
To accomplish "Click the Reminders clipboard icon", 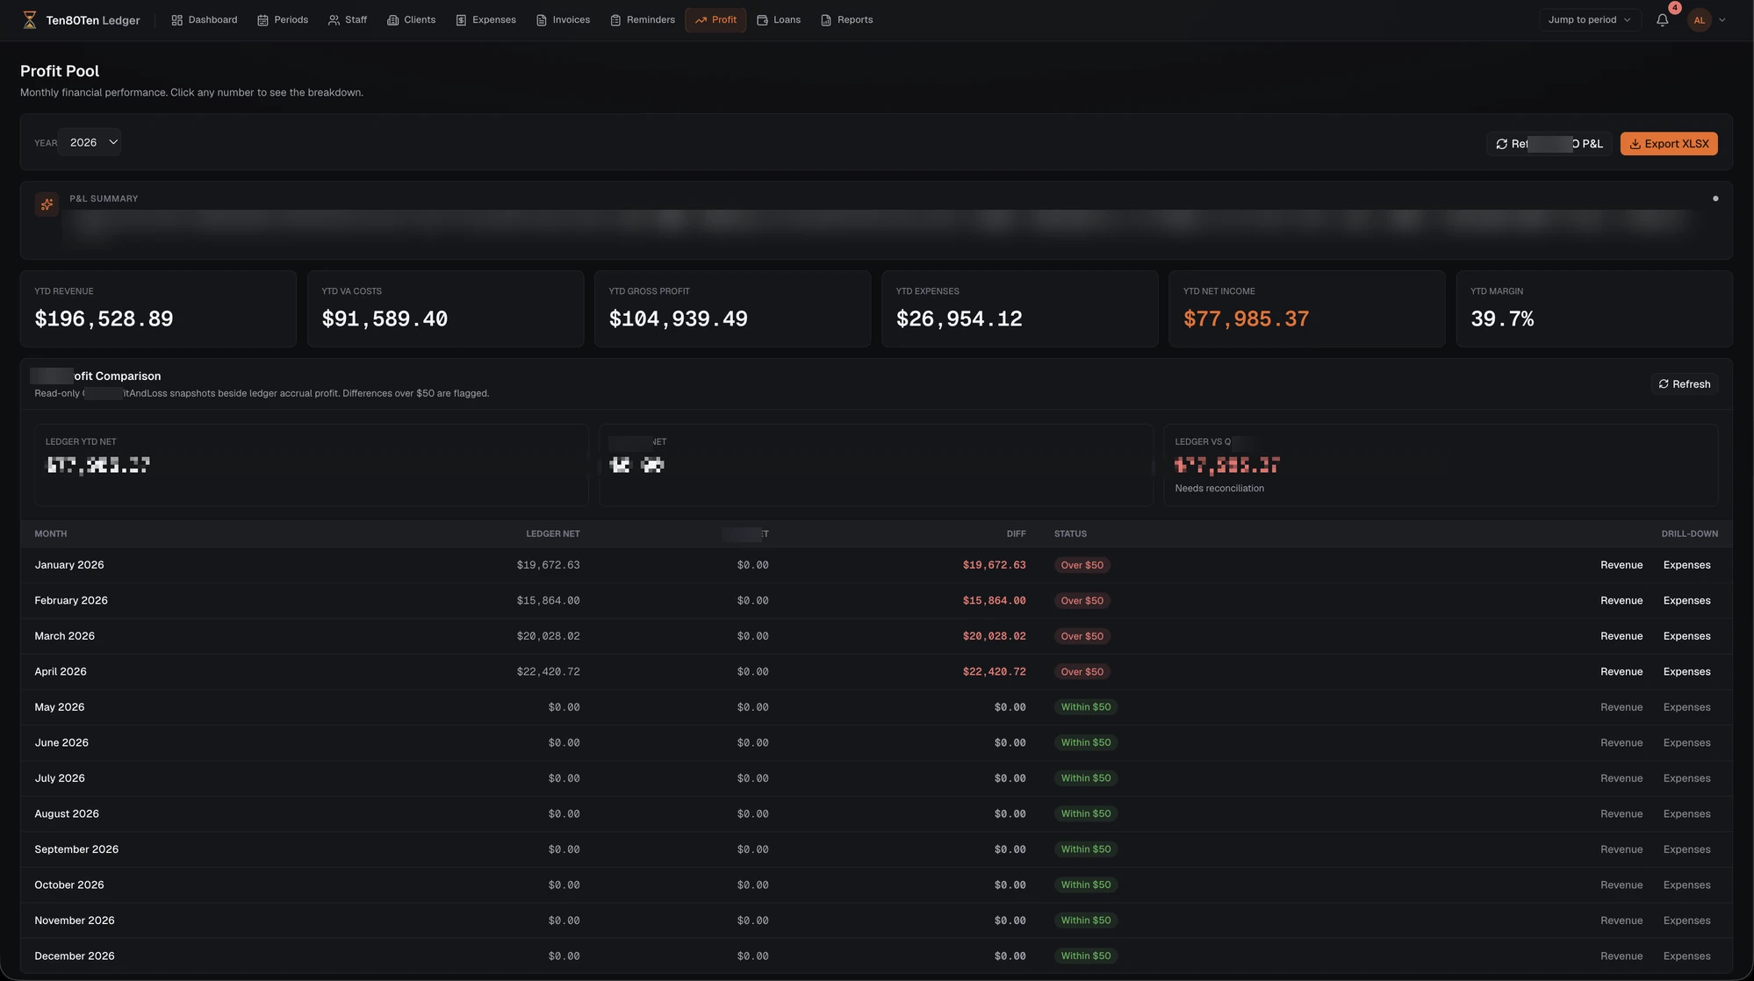I will click(x=615, y=20).
